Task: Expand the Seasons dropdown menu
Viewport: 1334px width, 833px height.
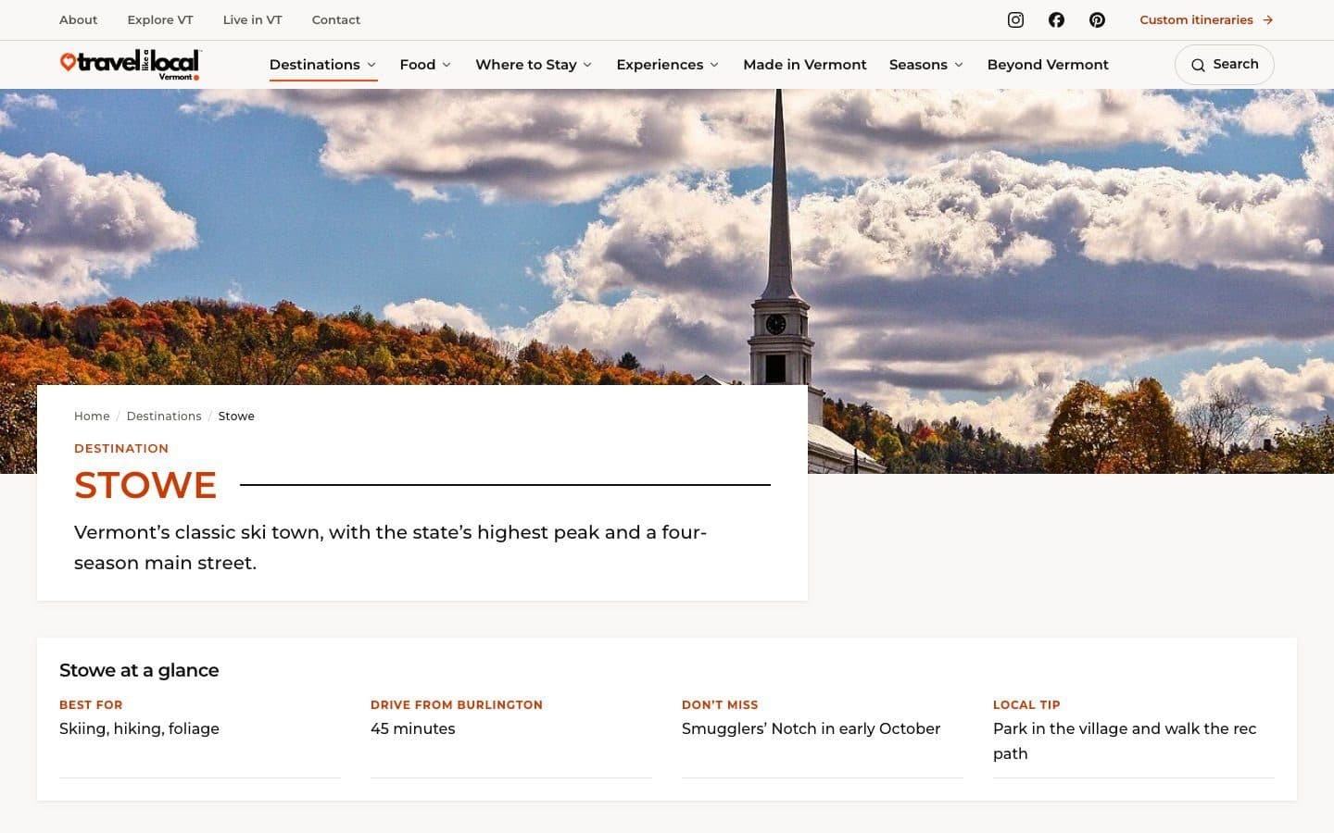Action: pos(926,65)
